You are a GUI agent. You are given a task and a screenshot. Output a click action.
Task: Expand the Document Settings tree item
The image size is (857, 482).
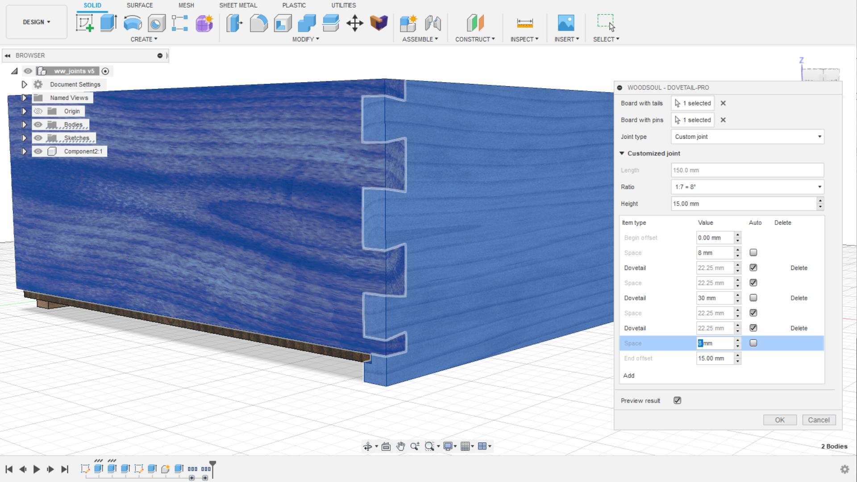[x=25, y=84]
